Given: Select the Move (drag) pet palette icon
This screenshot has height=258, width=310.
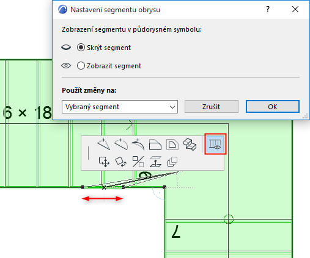Looking at the screenshot, I should point(104,162).
